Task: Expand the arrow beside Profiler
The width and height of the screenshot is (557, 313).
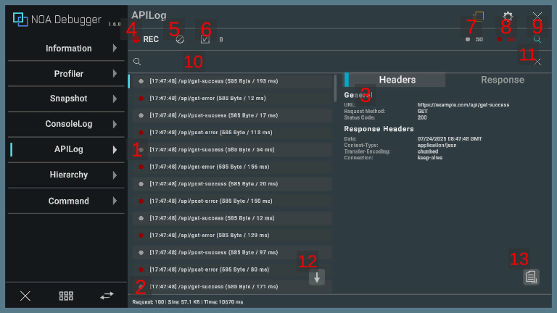Action: pos(115,74)
